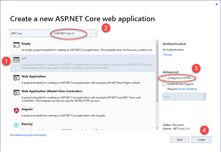Click the Author: Microsoft text
This screenshot has height=152, width=221.
tap(173, 125)
